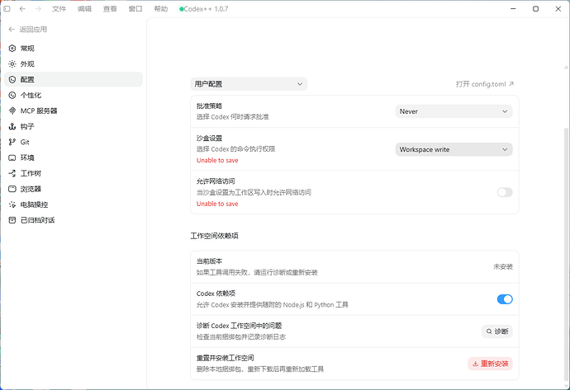Click the Codex++ 1.0.7 title text
This screenshot has width=570, height=390.
tap(207, 9)
